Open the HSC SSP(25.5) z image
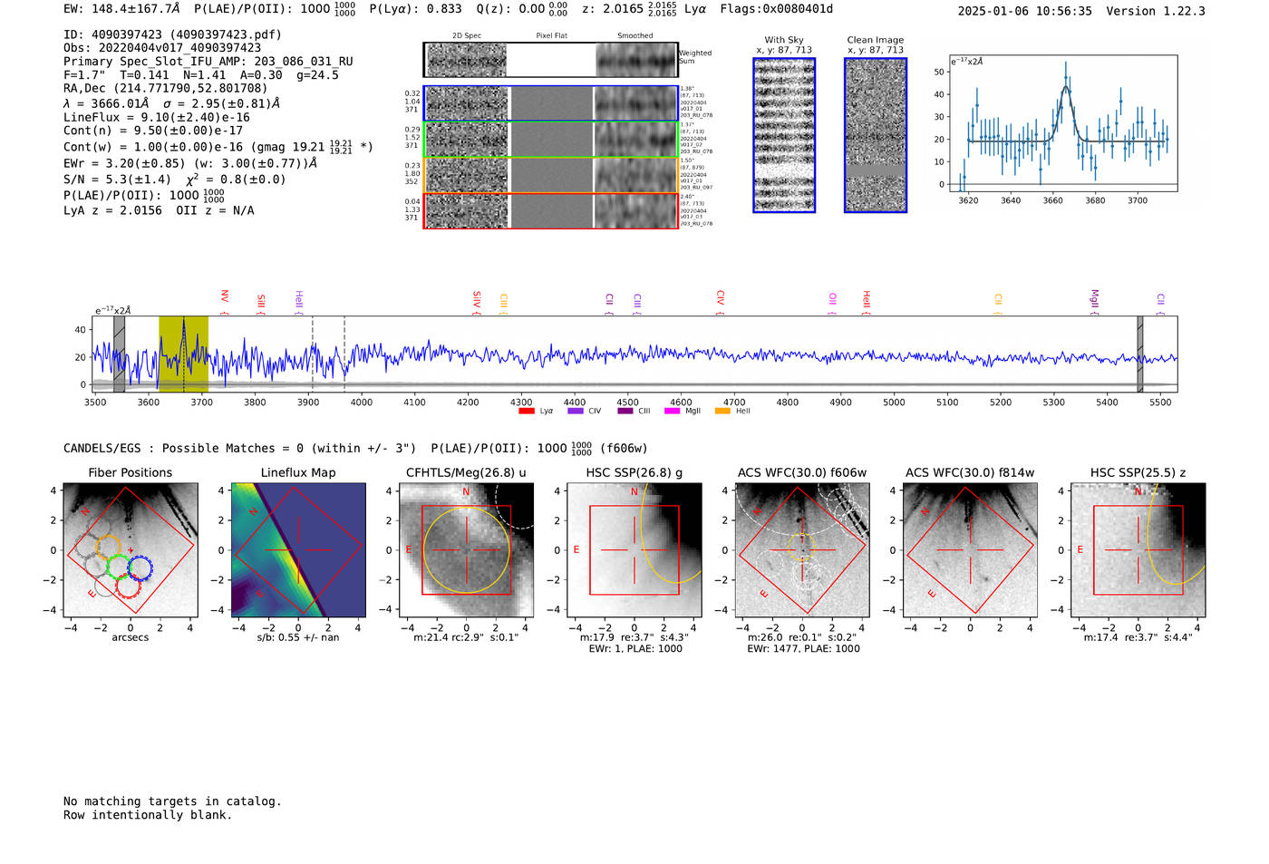1269x864 pixels. point(1138,550)
